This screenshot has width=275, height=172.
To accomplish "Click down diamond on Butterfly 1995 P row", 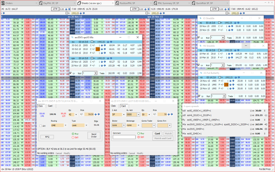I will click(233, 89).
